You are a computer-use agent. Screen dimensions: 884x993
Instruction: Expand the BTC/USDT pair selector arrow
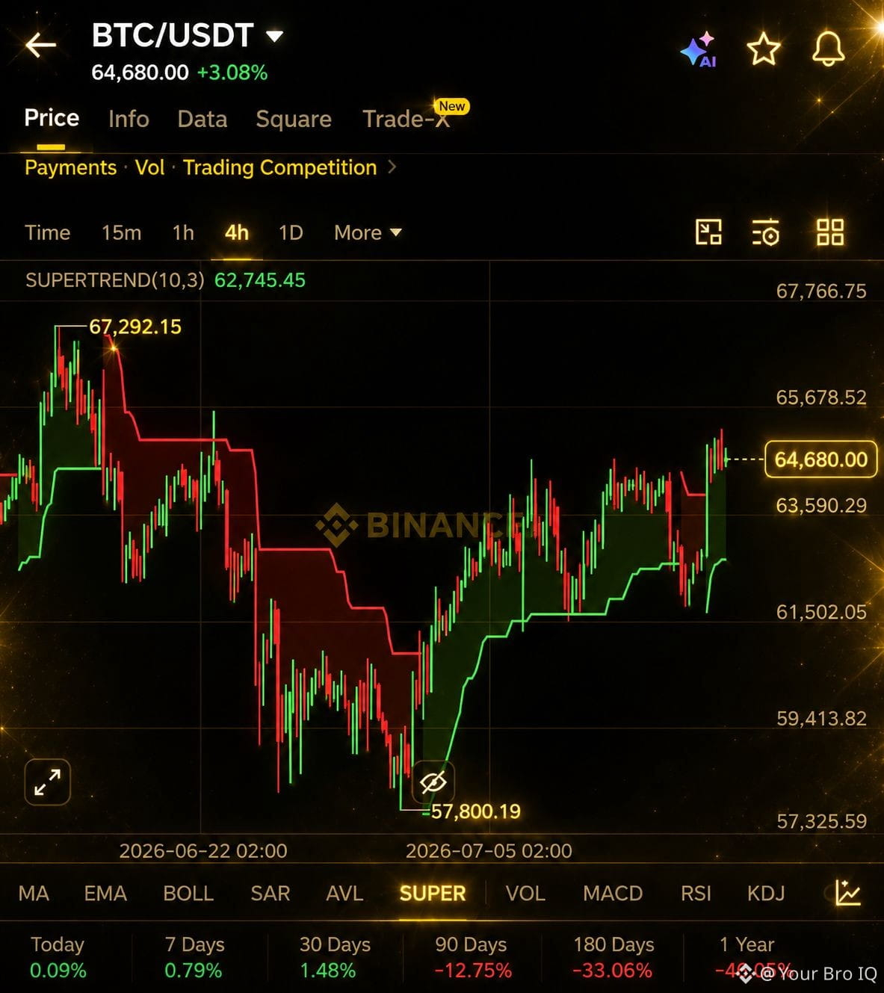tap(274, 35)
